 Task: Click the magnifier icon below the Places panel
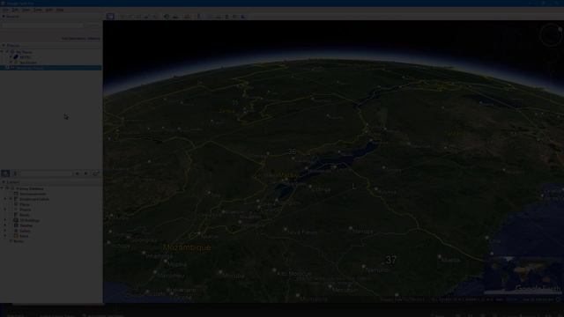(5, 173)
